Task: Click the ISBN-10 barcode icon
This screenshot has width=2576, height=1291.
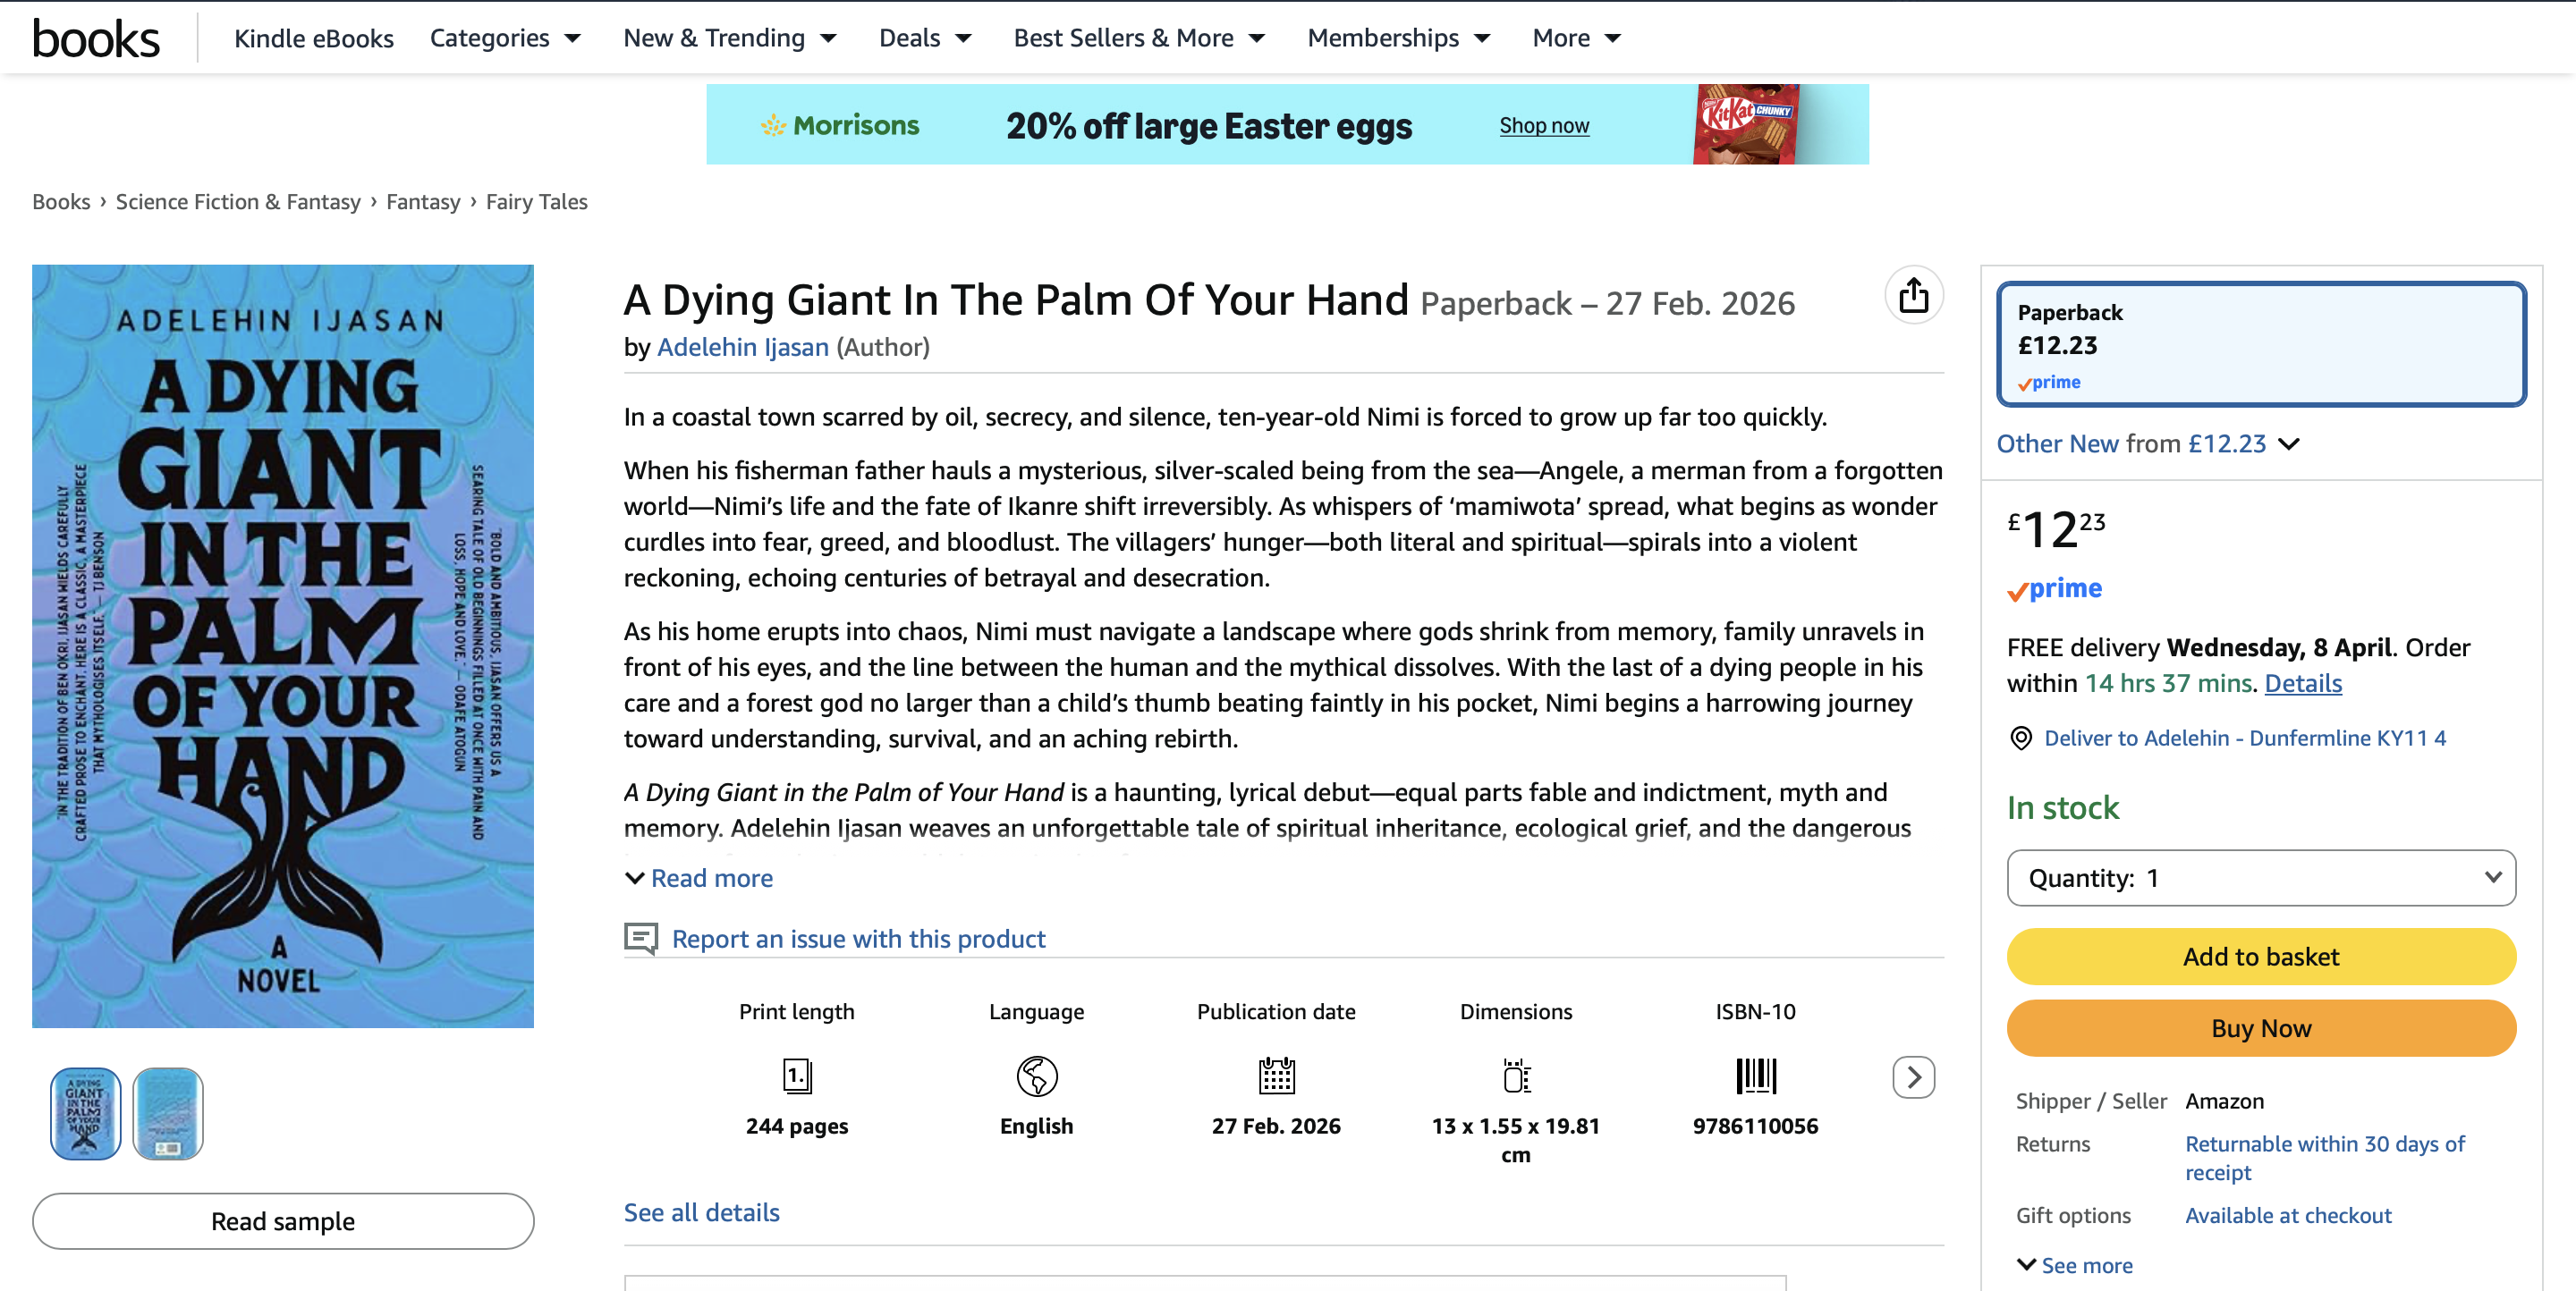Action: pyautogui.click(x=1755, y=1076)
